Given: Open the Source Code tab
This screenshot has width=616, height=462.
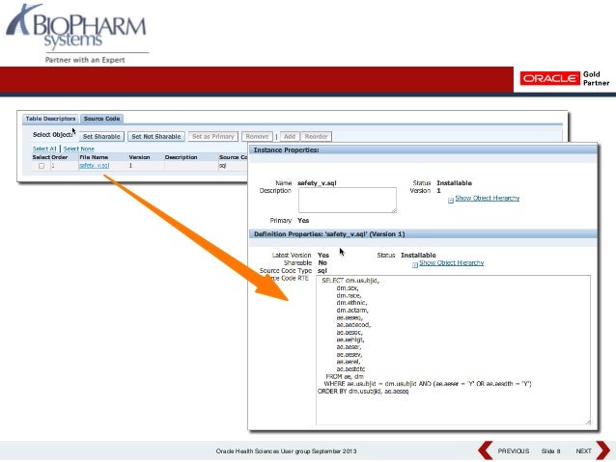Looking at the screenshot, I should [x=101, y=119].
